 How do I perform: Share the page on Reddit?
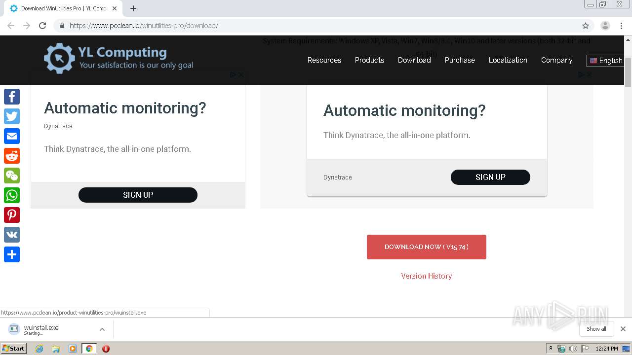pyautogui.click(x=12, y=156)
